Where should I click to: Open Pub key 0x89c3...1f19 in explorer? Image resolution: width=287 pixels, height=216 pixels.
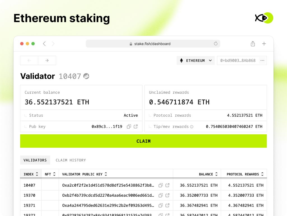[136, 126]
